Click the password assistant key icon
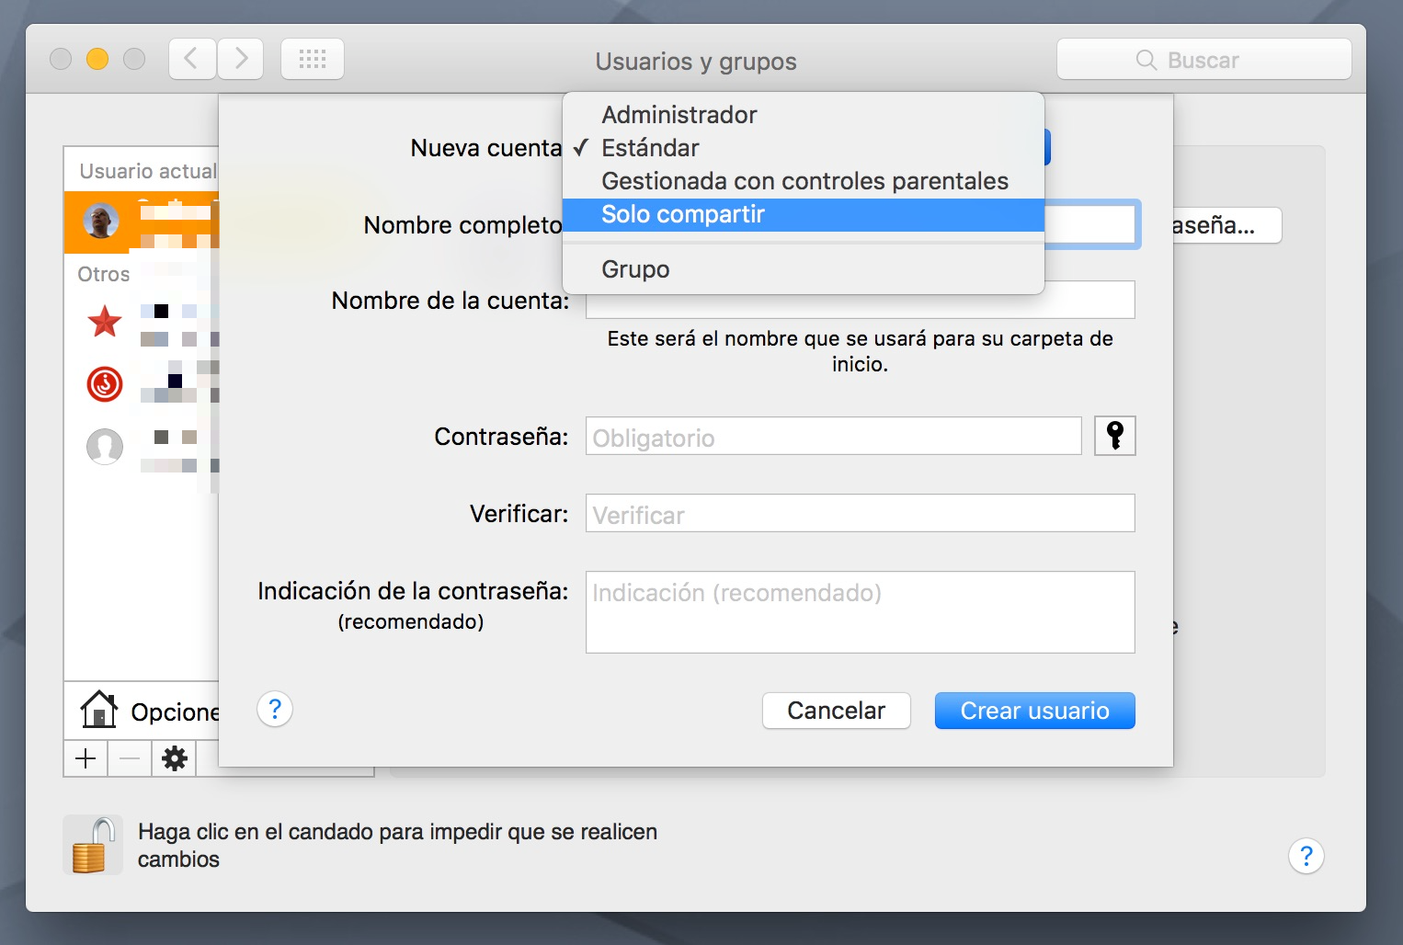 [x=1115, y=436]
